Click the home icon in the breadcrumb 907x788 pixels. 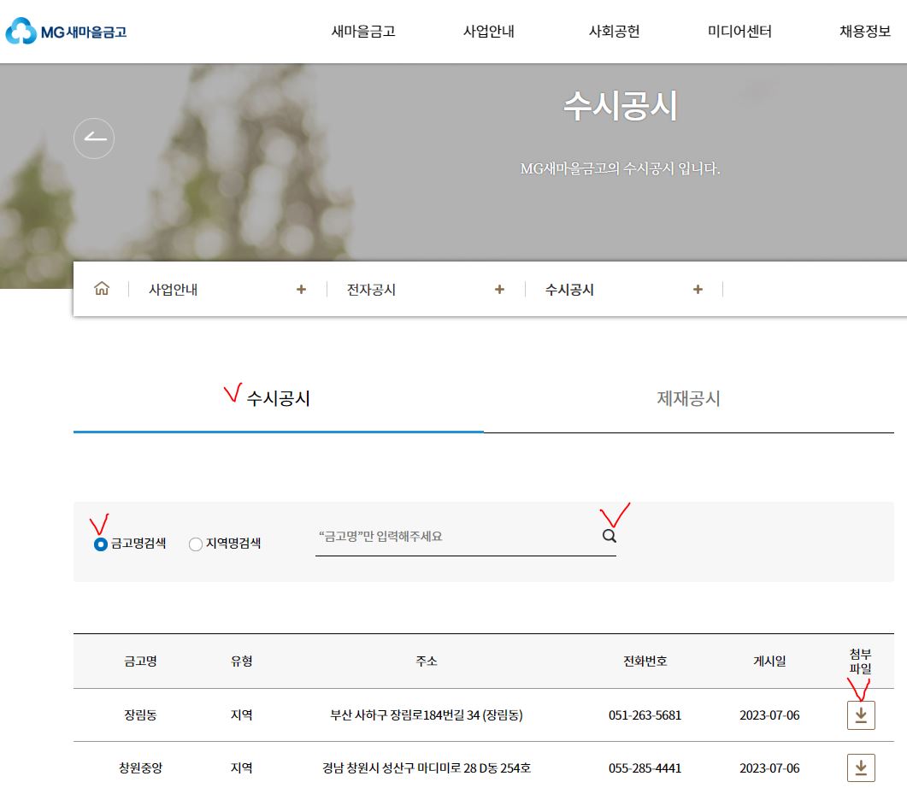pos(102,289)
